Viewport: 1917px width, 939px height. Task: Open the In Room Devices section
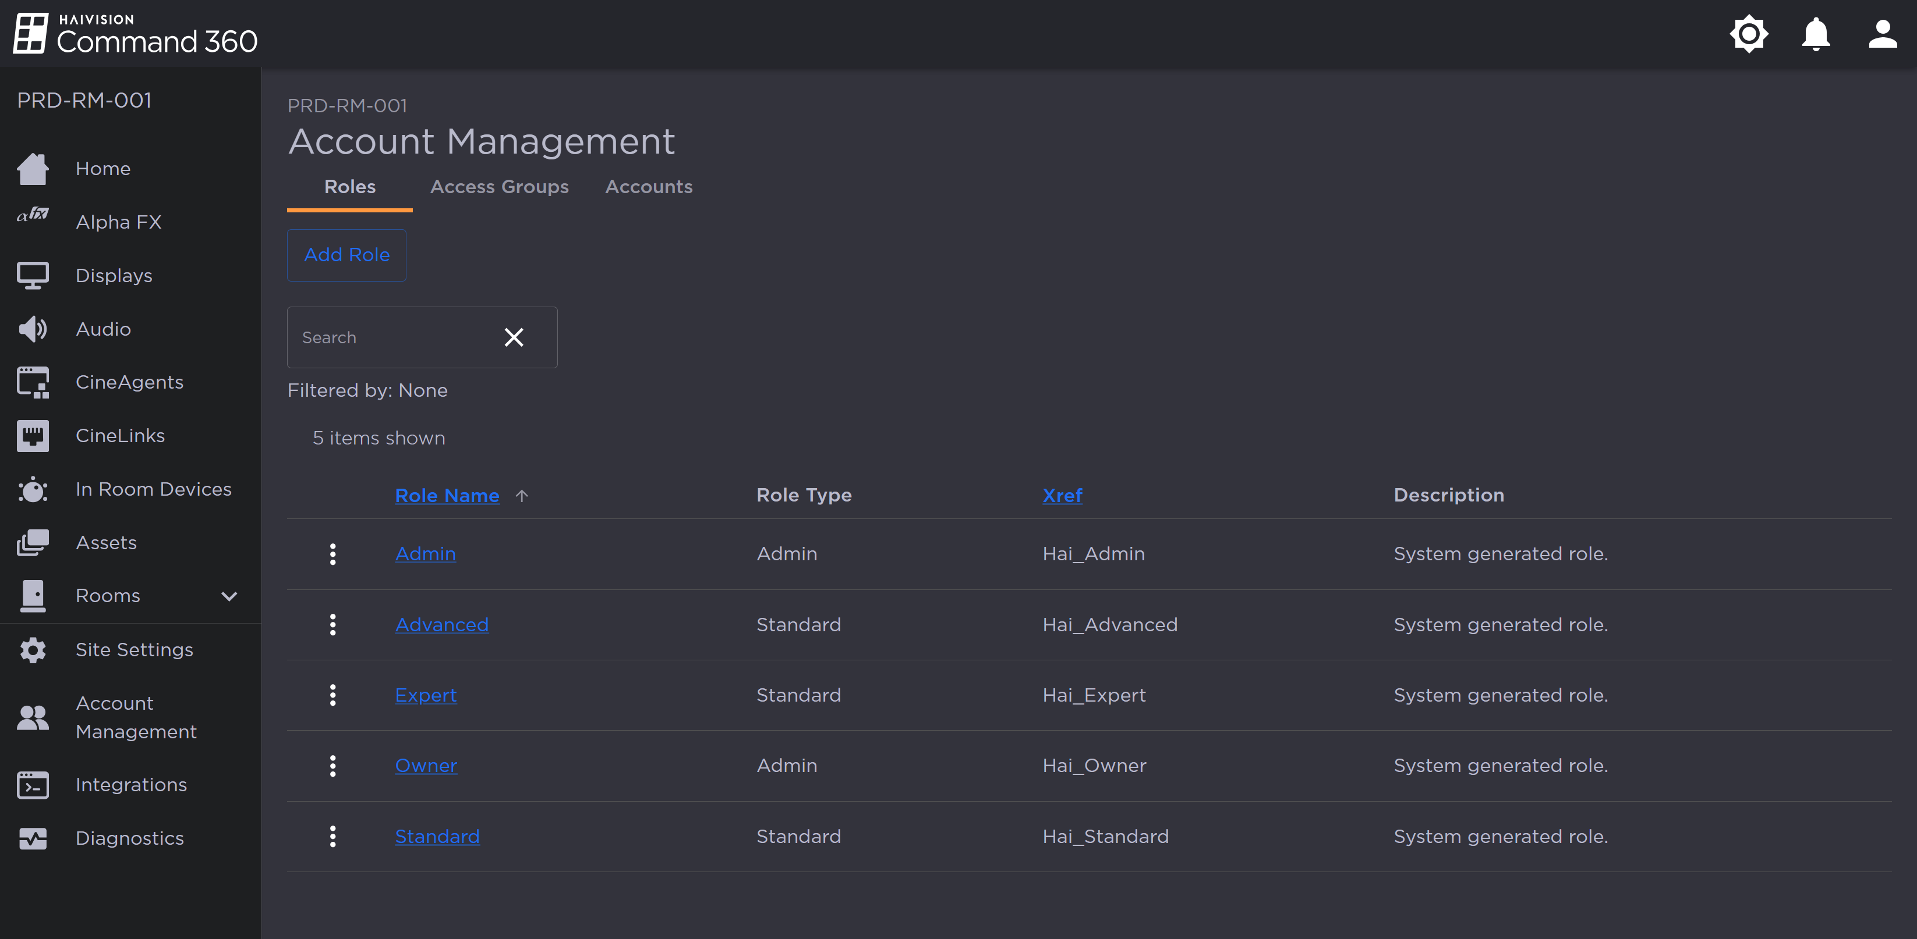tap(153, 489)
